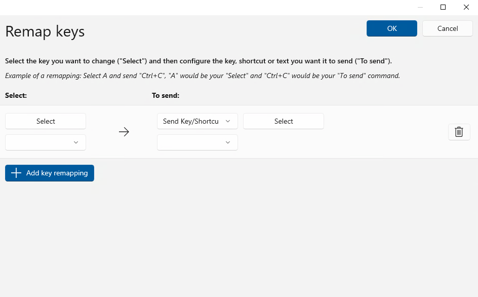Click the 'Remap keys' title heading

(x=45, y=31)
